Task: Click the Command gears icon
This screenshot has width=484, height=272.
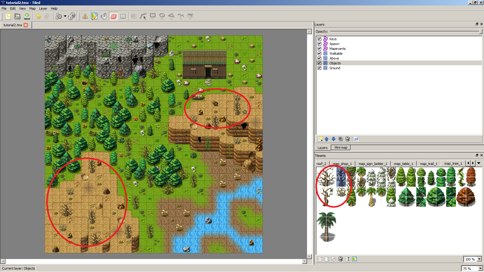Action: [x=59, y=16]
